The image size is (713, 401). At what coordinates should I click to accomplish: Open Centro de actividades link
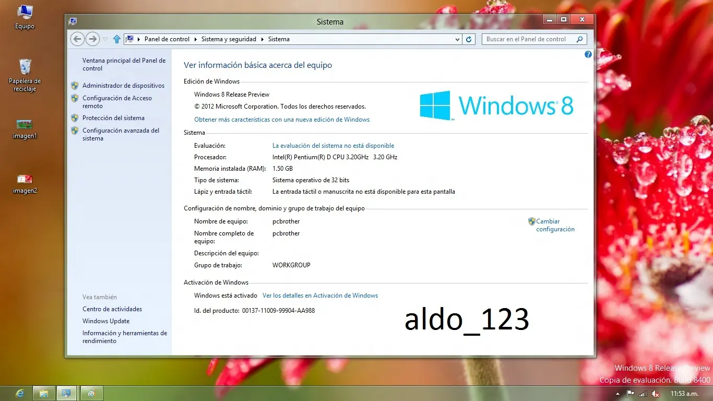click(x=112, y=309)
